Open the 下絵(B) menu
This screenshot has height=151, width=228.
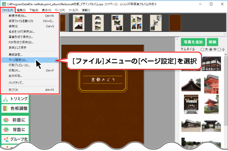[x=34, y=10]
